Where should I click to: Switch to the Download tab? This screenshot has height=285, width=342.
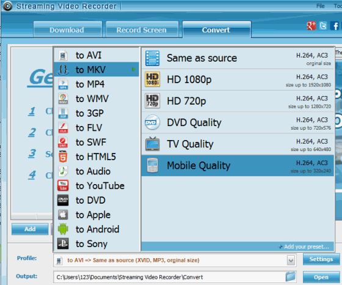pos(68,29)
